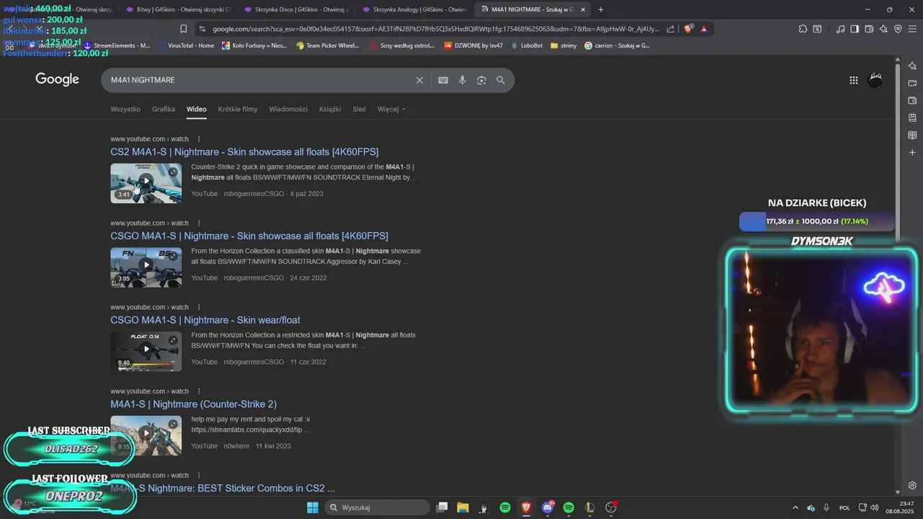This screenshot has height=519, width=923.
Task: Open Brave Shields lion icon
Action: [x=688, y=29]
